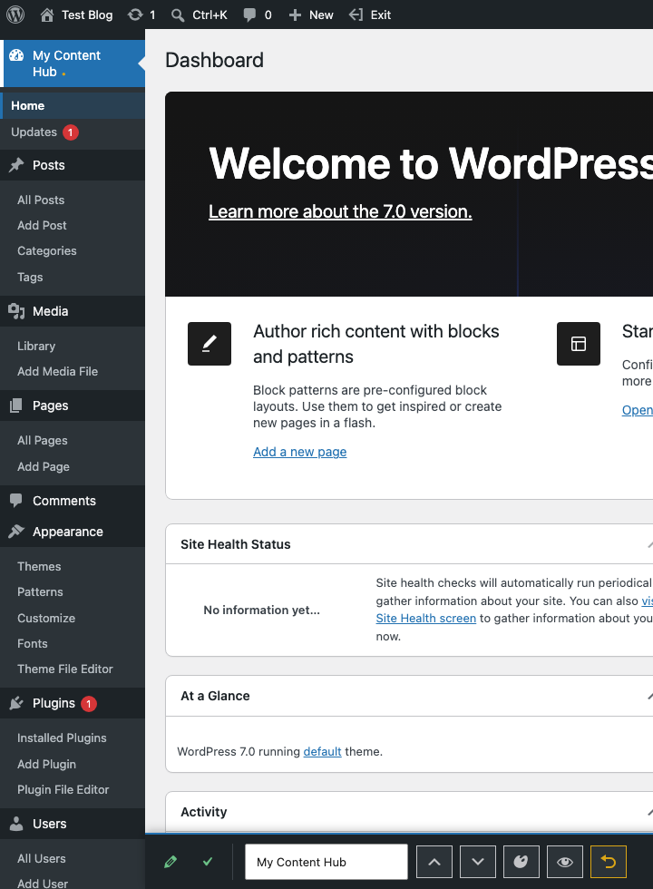653x889 pixels.
Task: Click the orange undo arrow button
Action: [609, 862]
